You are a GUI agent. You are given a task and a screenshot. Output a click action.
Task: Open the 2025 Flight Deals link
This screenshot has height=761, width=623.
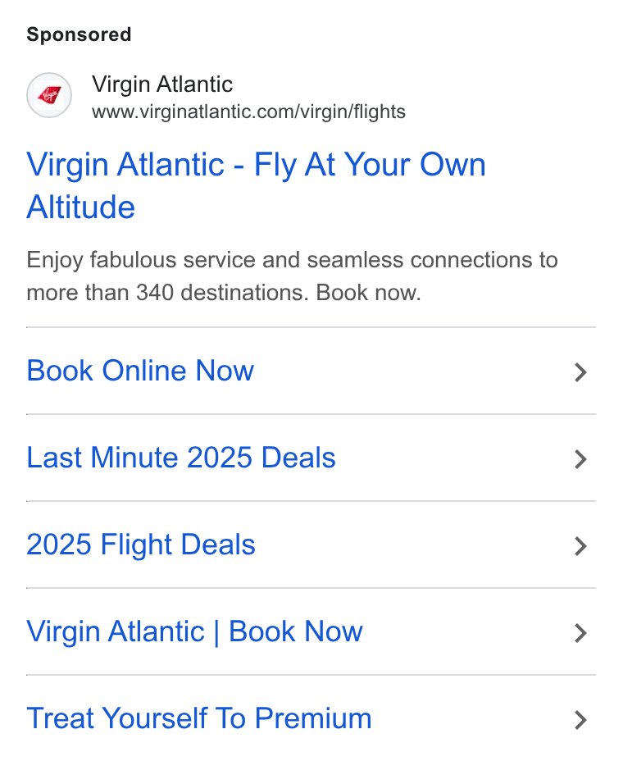point(141,545)
